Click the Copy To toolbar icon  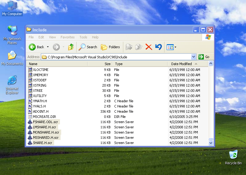(139, 47)
